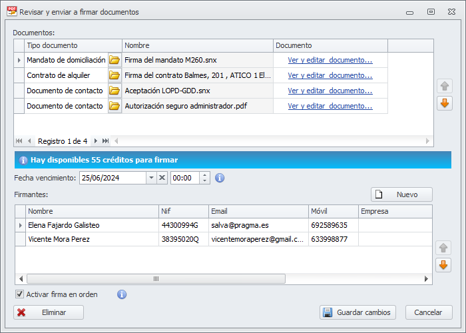Image resolution: width=466 pixels, height=333 pixels.
Task: Open folder icon for Mandato de domiciliación row
Action: (x=115, y=60)
